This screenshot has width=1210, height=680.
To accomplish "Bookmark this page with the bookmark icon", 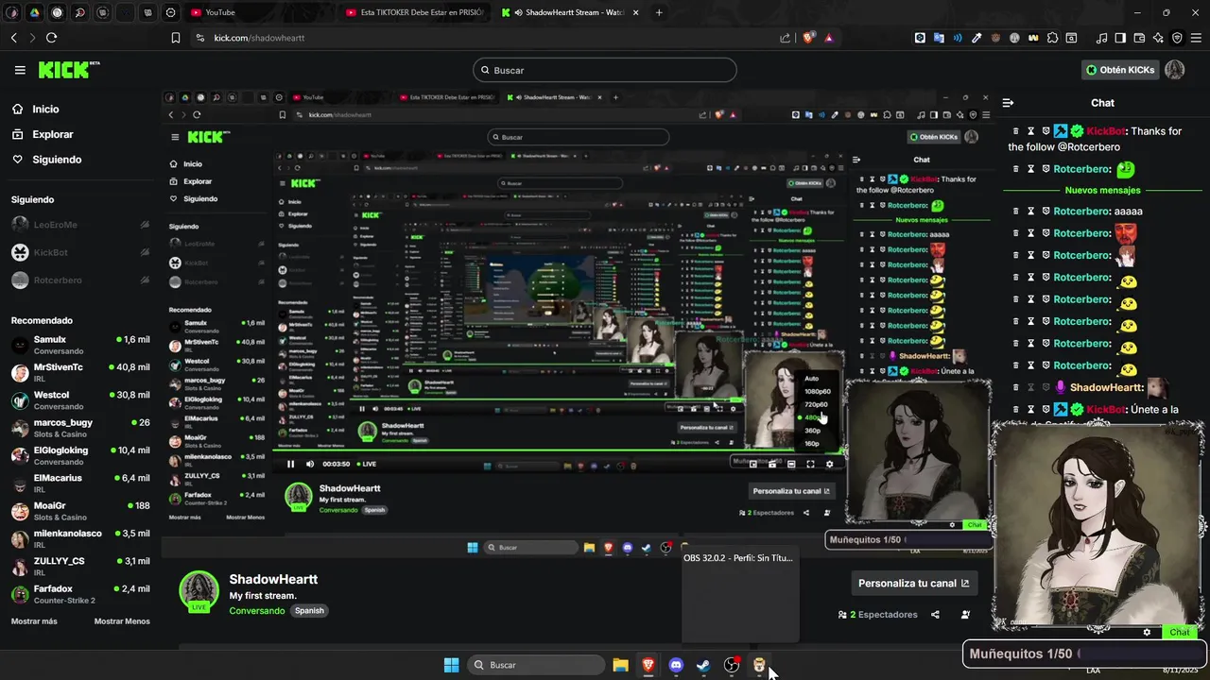I will pyautogui.click(x=175, y=38).
